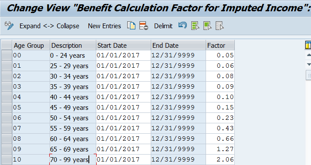Click the Delete entry icon
This screenshot has height=165, width=311.
coord(144,26)
